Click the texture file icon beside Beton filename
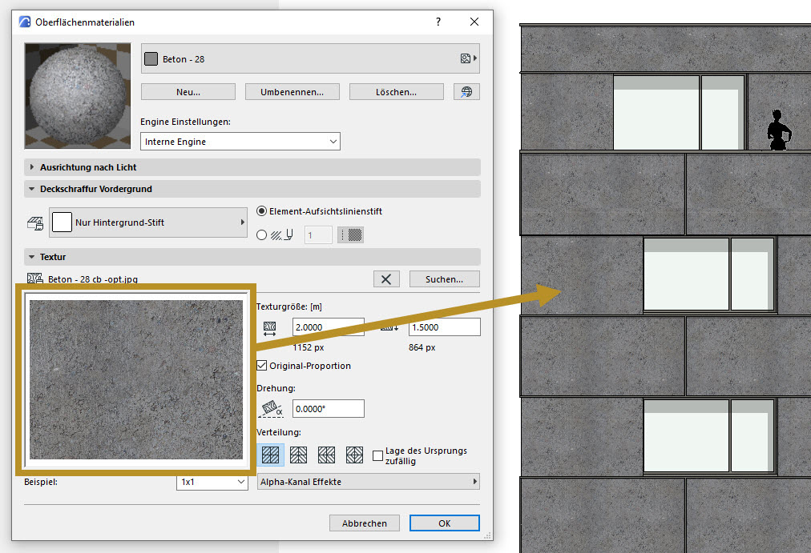Image resolution: width=811 pixels, height=553 pixels. pyautogui.click(x=34, y=279)
